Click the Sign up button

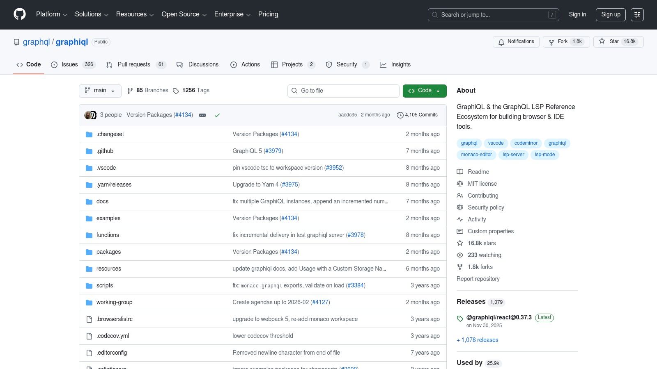(x=611, y=14)
